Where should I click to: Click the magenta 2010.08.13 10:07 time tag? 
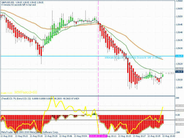[x=98, y=136]
